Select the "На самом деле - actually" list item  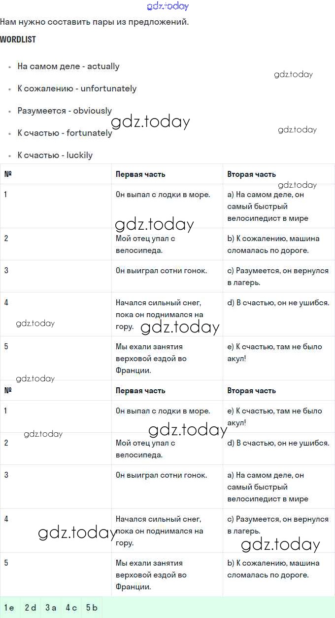coord(68,66)
